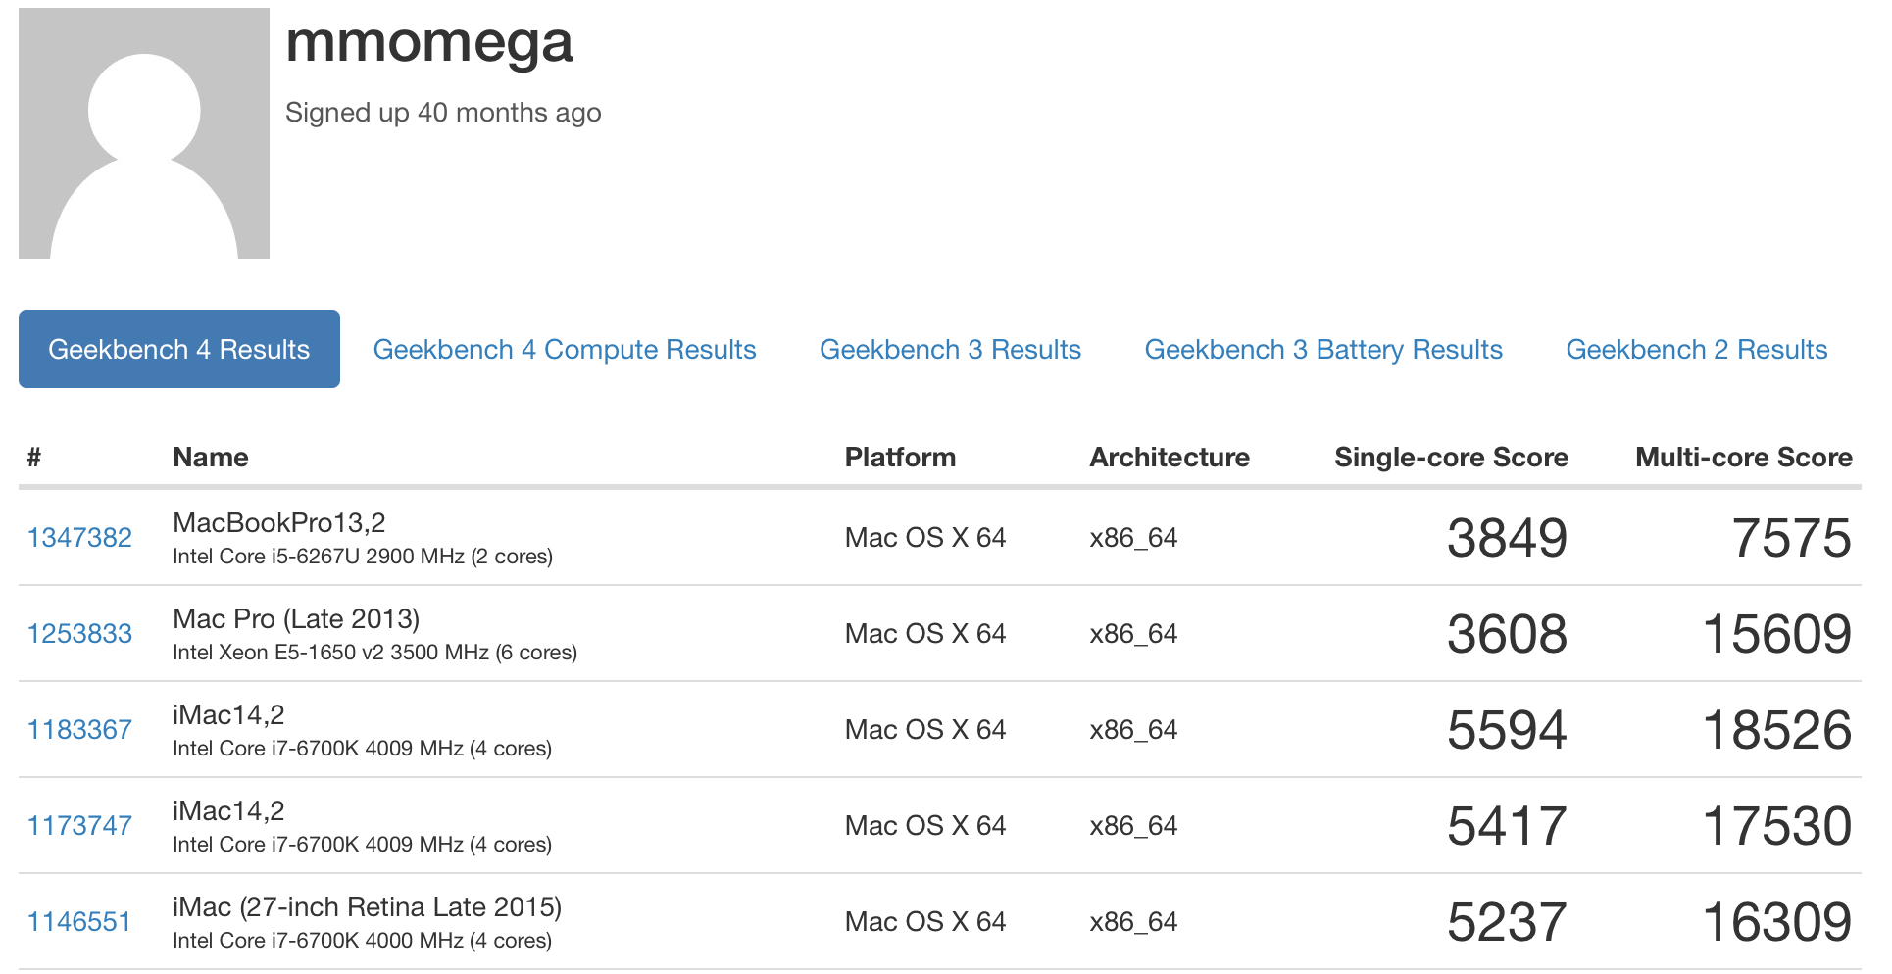
Task: Open the Geekbench 3 Results tab
Action: tap(950, 349)
